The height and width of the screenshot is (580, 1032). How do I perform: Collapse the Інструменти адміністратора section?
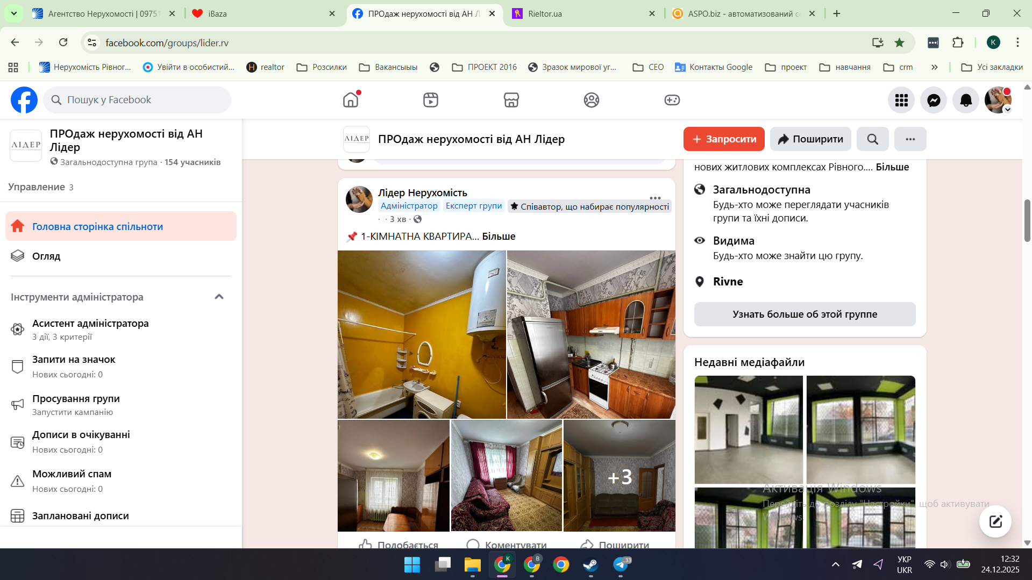pyautogui.click(x=219, y=297)
